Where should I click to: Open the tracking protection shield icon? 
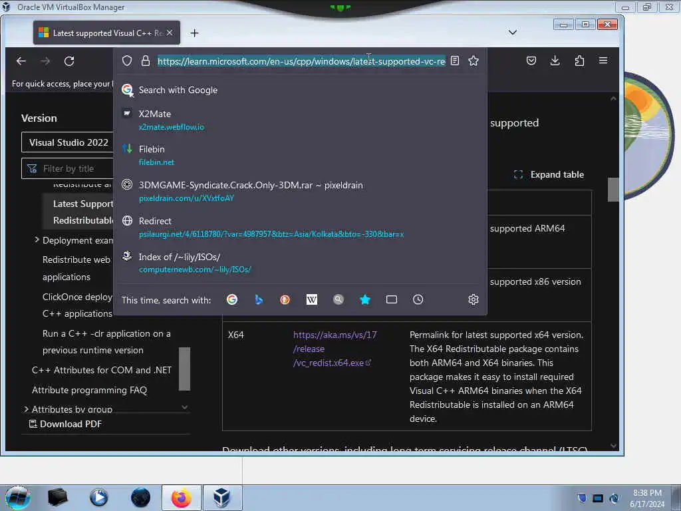coord(127,61)
